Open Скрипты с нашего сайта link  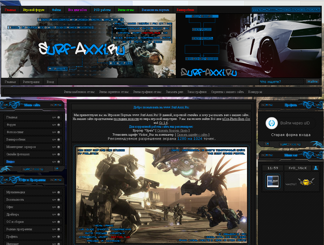pyautogui.click(x=227, y=92)
